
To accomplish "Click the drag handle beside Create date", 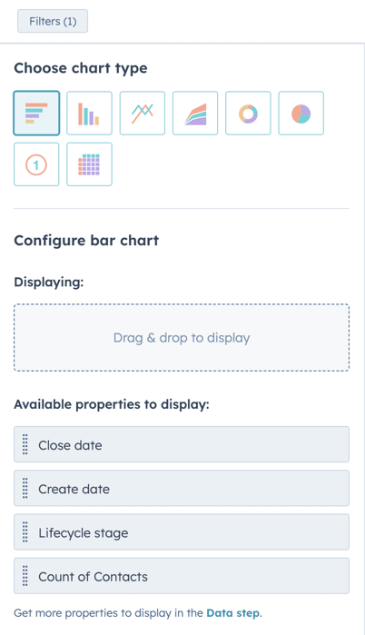I will (25, 488).
